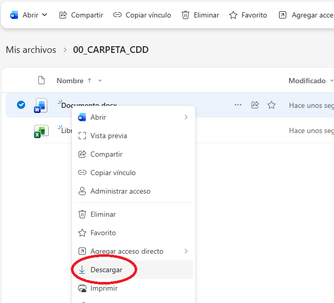Click Copiar vínculo in the top toolbar
Screen dimensions: 334x303
click(142, 15)
